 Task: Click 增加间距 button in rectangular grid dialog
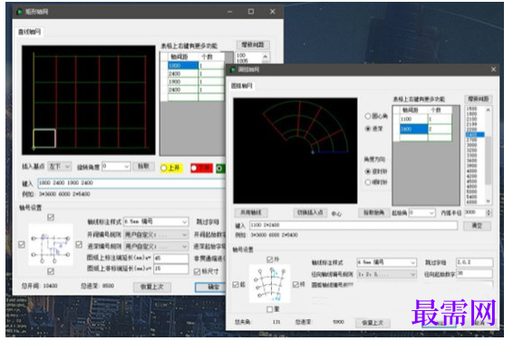coord(253,44)
